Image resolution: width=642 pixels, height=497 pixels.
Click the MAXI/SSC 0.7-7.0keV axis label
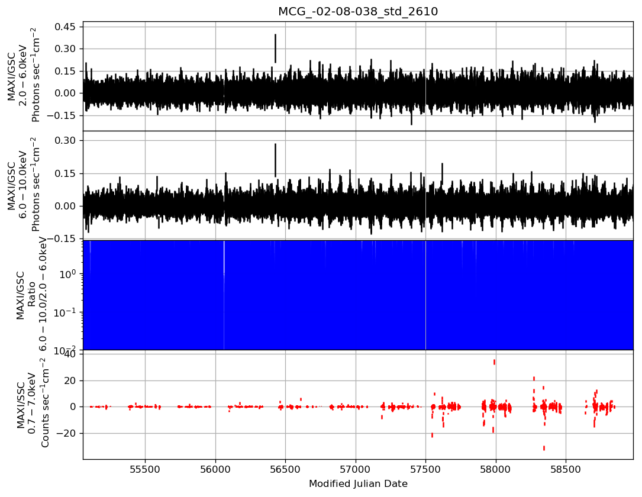coord(33,404)
